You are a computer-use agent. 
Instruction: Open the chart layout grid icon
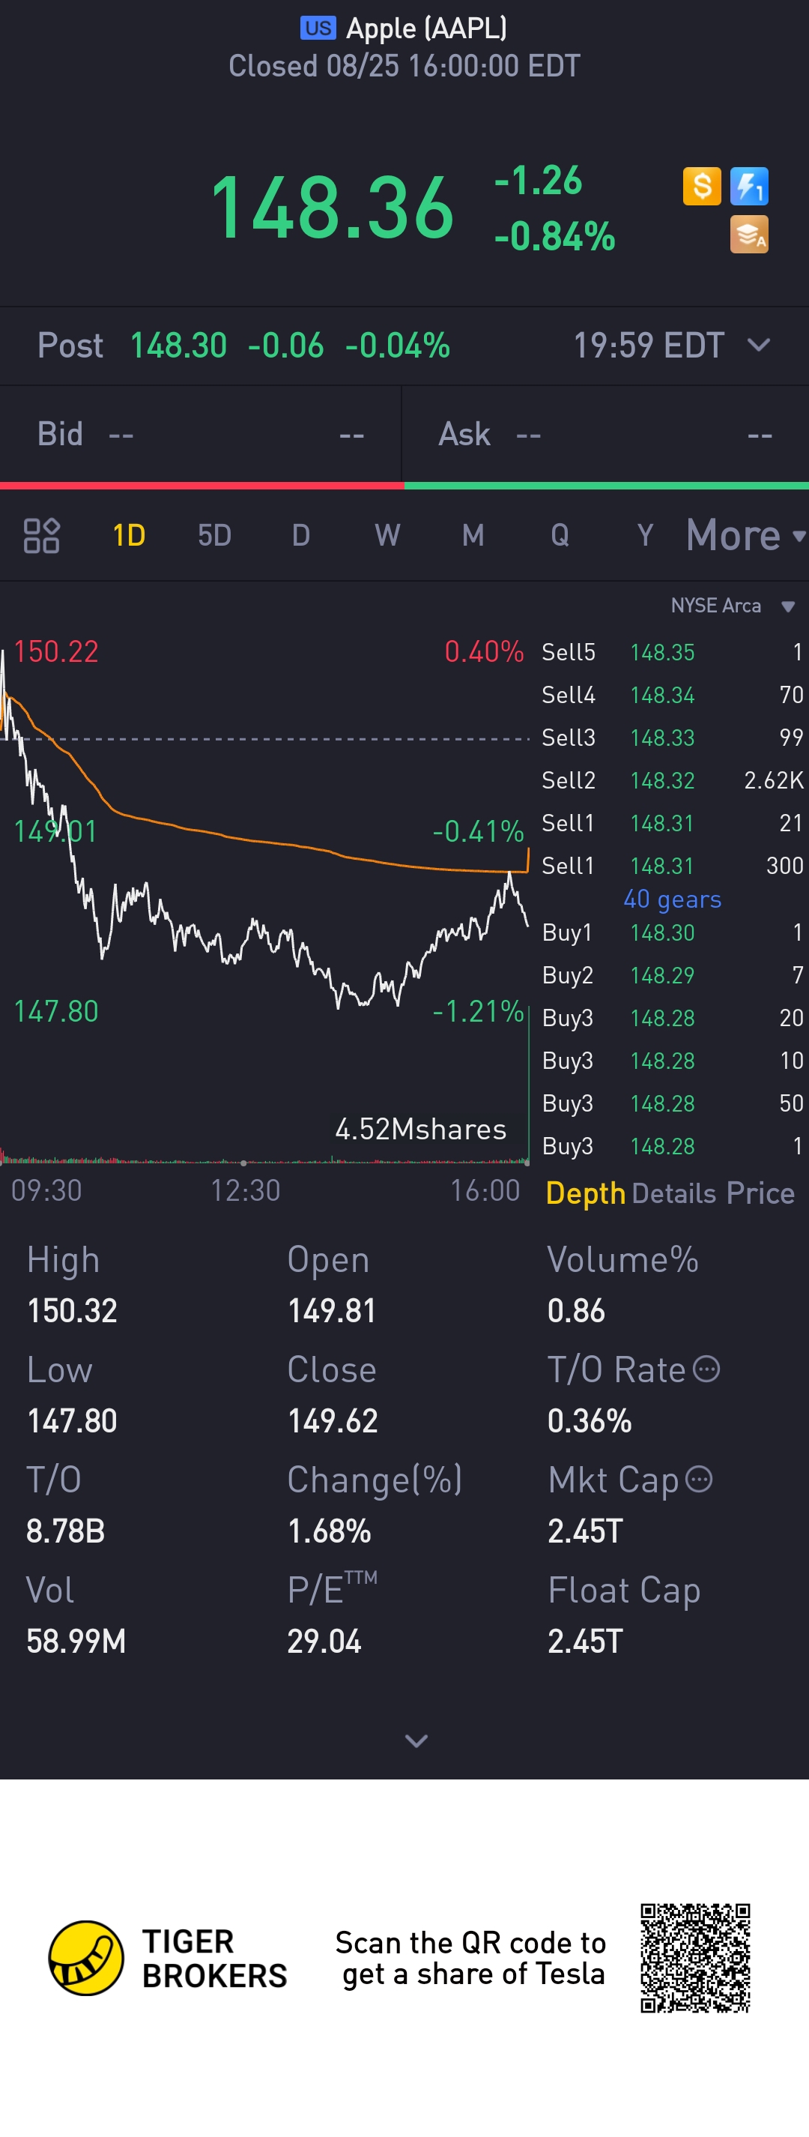pos(41,535)
